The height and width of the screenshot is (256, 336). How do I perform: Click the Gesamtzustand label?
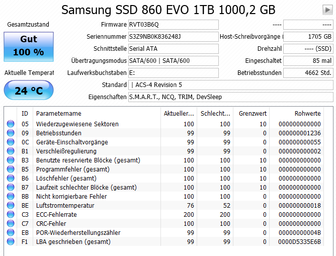click(x=28, y=25)
